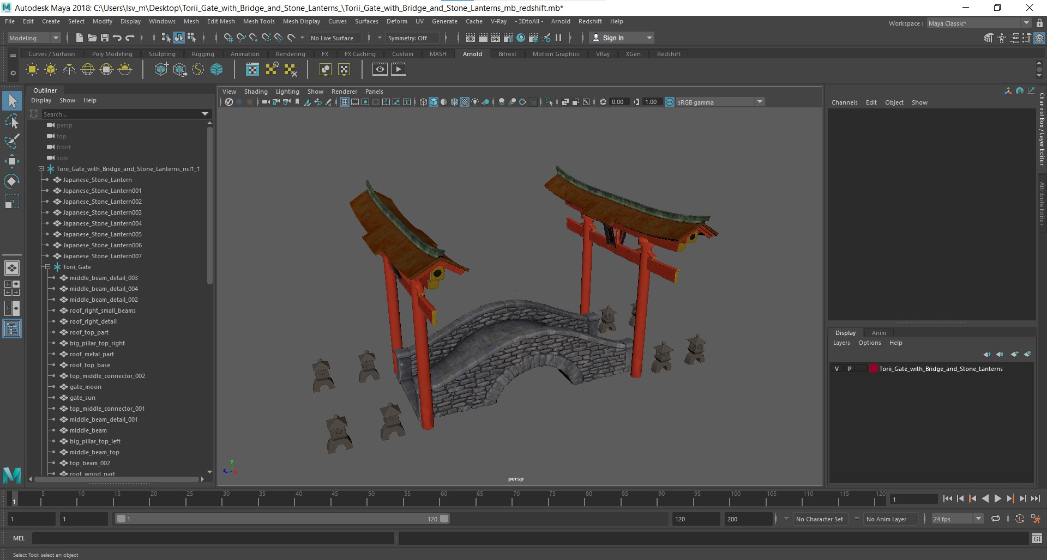Viewport: 1047px width, 560px height.
Task: Select gate_moon in the Outliner
Action: pyautogui.click(x=86, y=387)
